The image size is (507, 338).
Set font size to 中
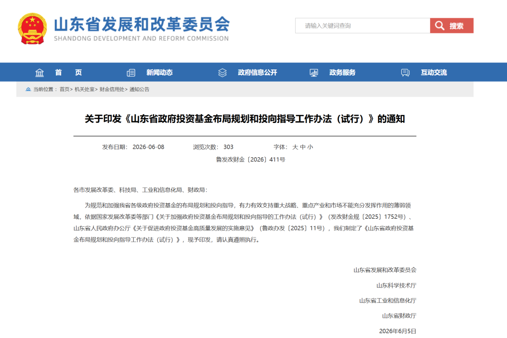(x=303, y=147)
